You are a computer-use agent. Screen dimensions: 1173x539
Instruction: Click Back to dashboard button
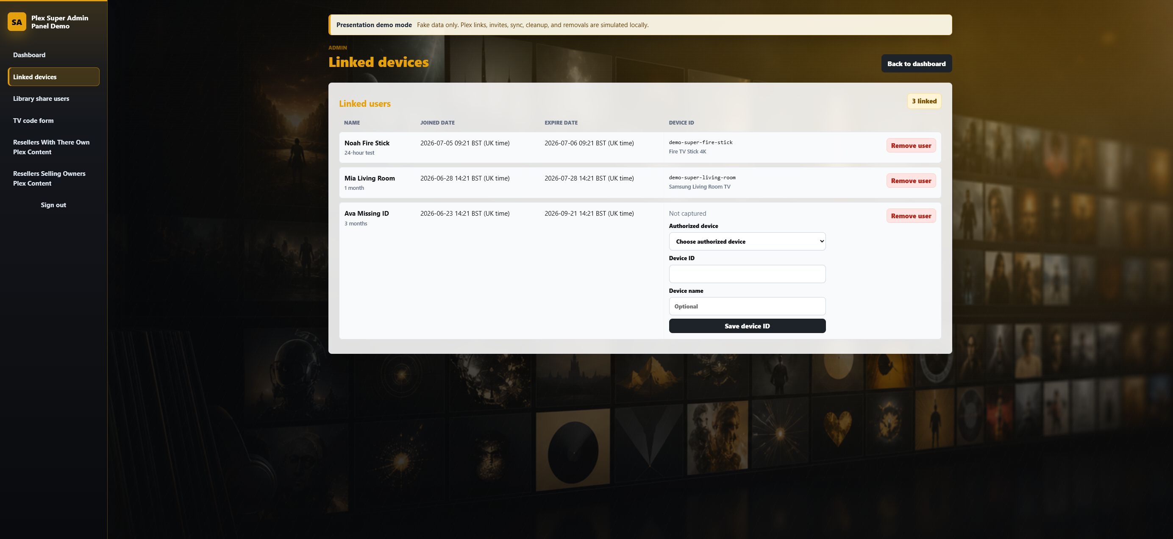916,63
